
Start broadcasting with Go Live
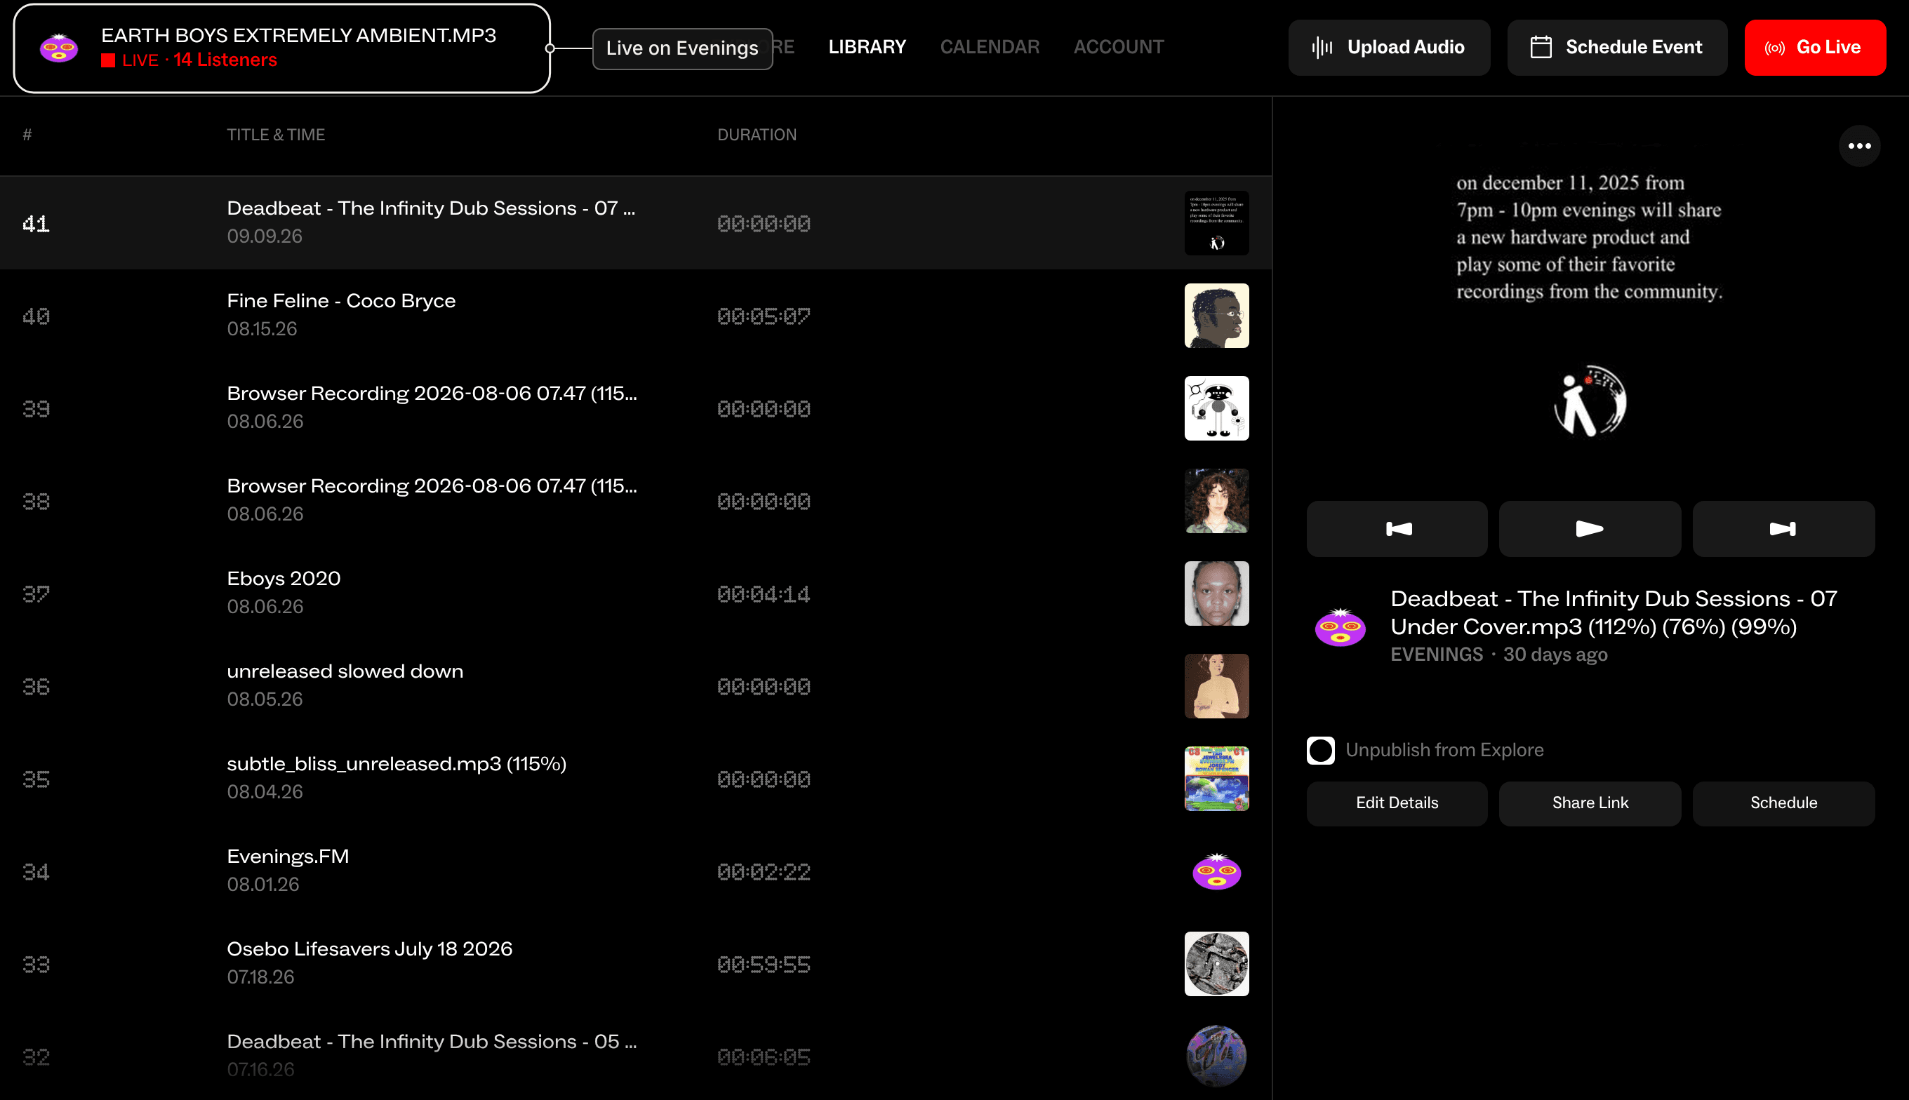(1814, 48)
